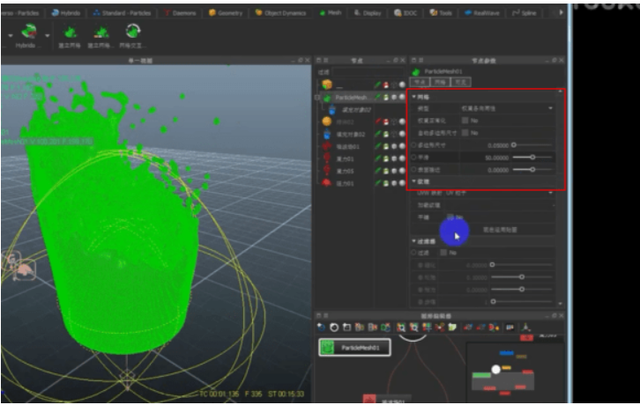Click the first button under the ParticleMesh01 title
Image resolution: width=640 pixels, height=405 pixels.
click(421, 81)
